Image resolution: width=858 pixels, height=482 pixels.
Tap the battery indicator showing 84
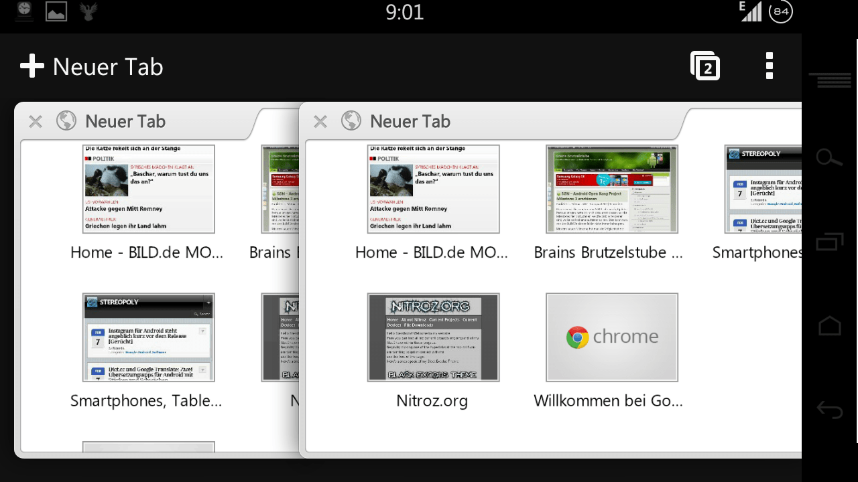click(781, 12)
